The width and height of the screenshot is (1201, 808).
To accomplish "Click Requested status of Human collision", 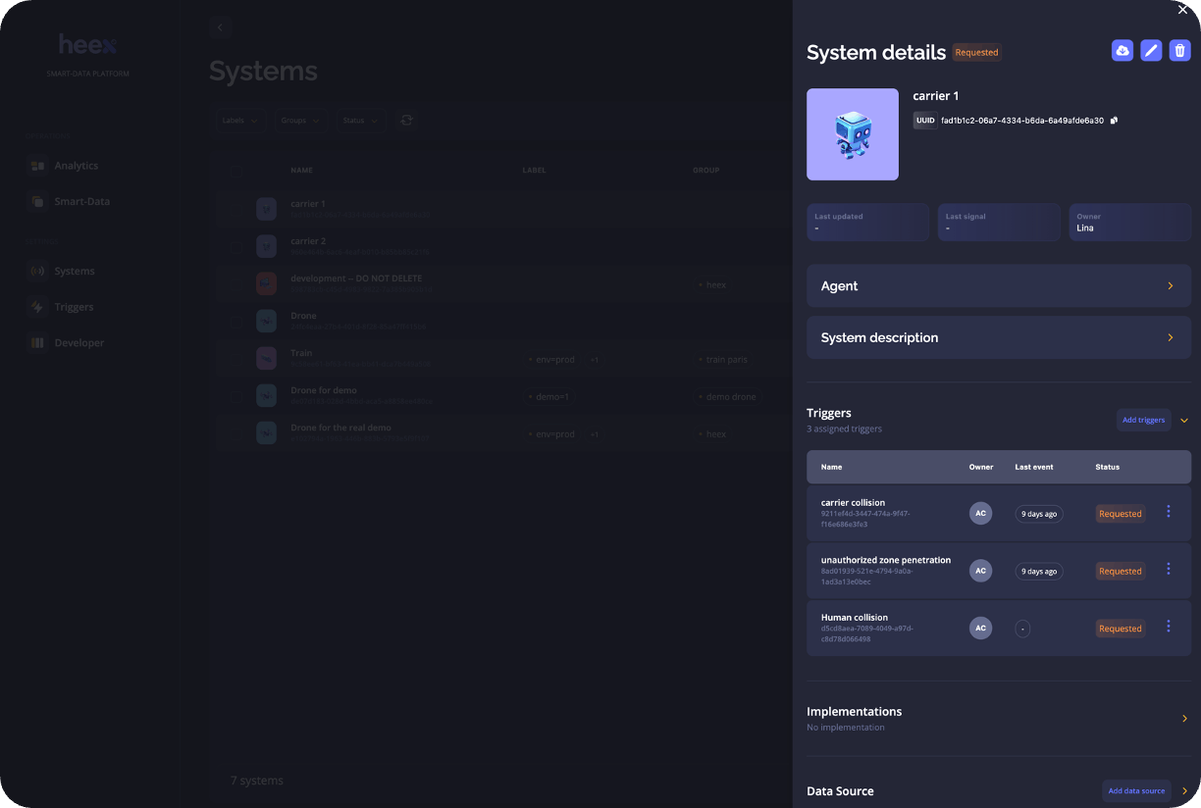I will tap(1120, 629).
